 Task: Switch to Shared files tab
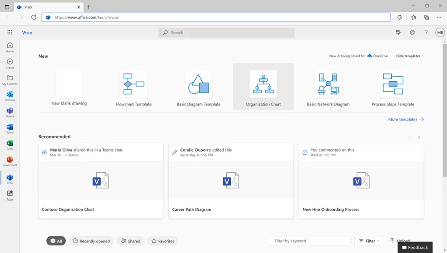130,241
